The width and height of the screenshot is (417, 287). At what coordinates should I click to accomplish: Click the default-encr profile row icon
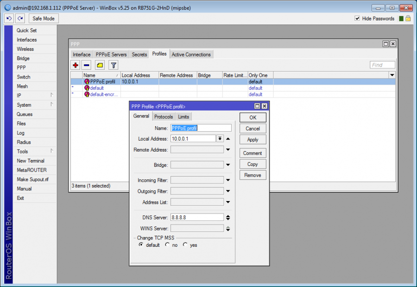[87, 94]
